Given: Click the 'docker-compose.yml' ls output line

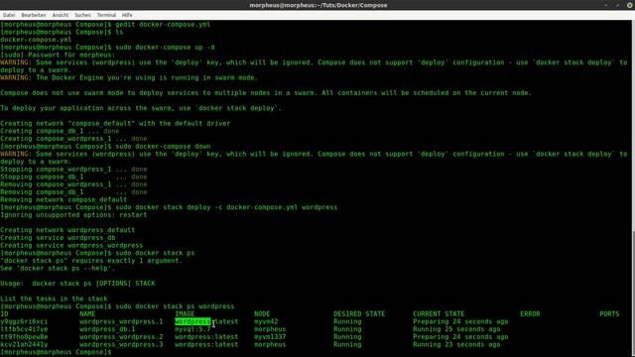Looking at the screenshot, I should [x=36, y=40].
